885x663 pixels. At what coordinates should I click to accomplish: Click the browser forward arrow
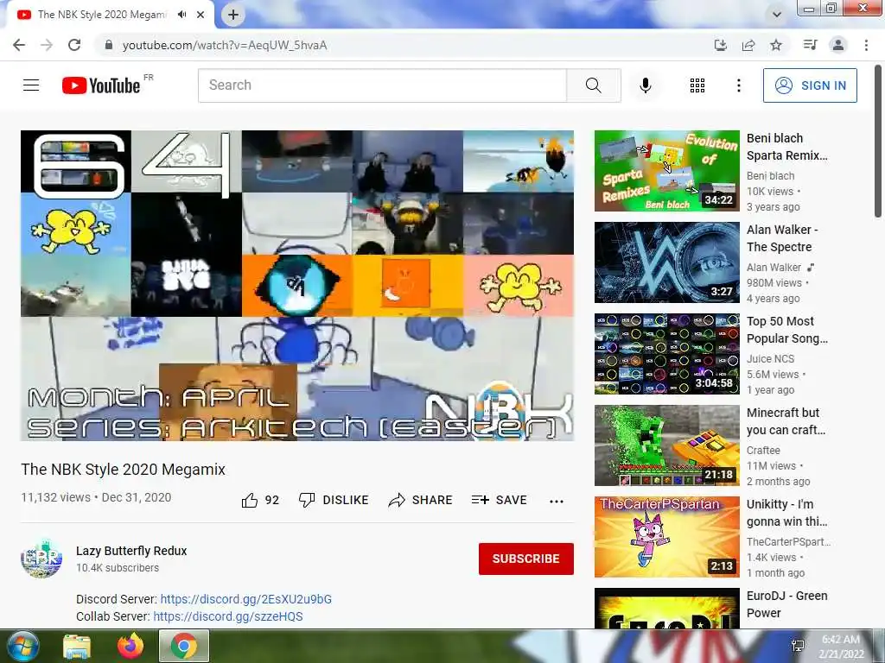click(x=47, y=45)
